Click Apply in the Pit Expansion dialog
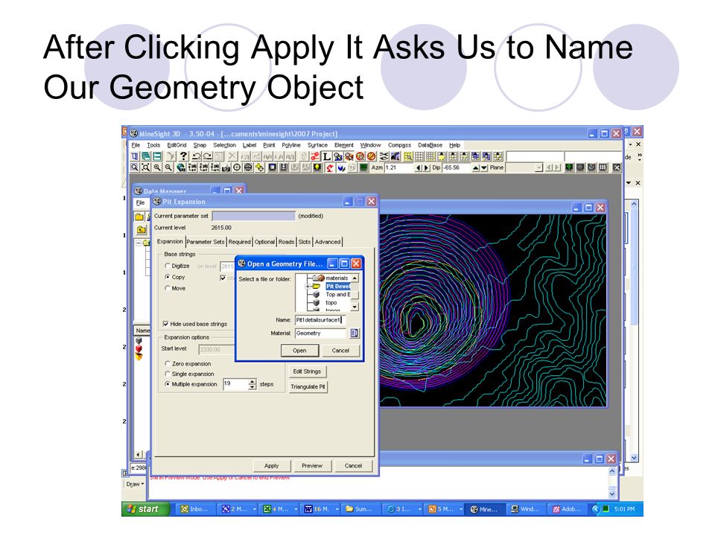715x536 pixels. (x=271, y=466)
